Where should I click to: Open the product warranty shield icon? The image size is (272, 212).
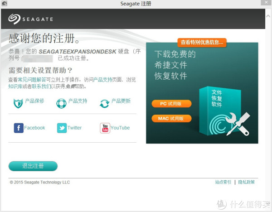(18, 103)
